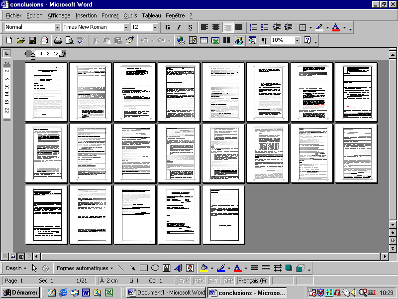This screenshot has height=299, width=398.
Task: Open the 10% zoom dropdown
Action: [298, 40]
